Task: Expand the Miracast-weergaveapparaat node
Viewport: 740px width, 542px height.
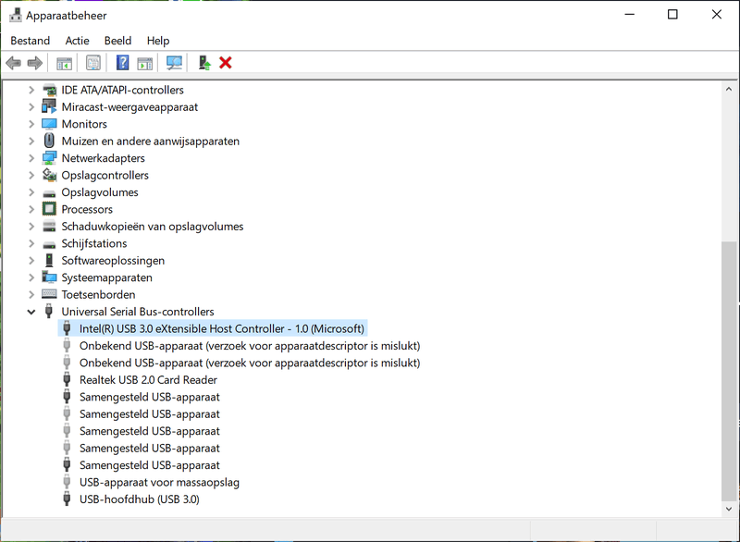Action: point(31,107)
